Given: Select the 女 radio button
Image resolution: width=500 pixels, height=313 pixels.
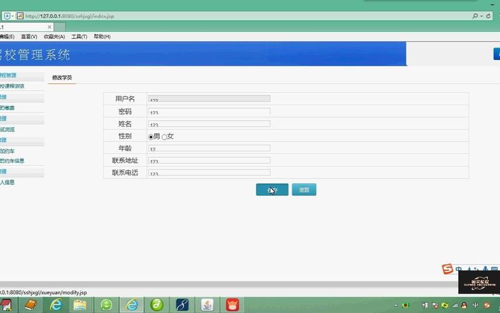Looking at the screenshot, I should (x=164, y=137).
